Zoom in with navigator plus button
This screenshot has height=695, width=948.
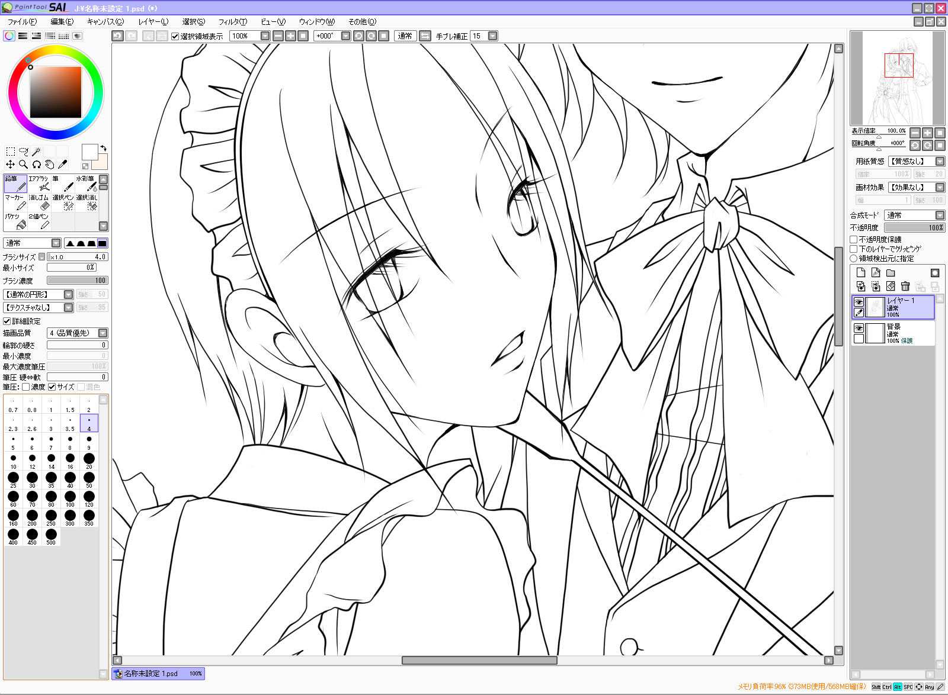tap(928, 133)
